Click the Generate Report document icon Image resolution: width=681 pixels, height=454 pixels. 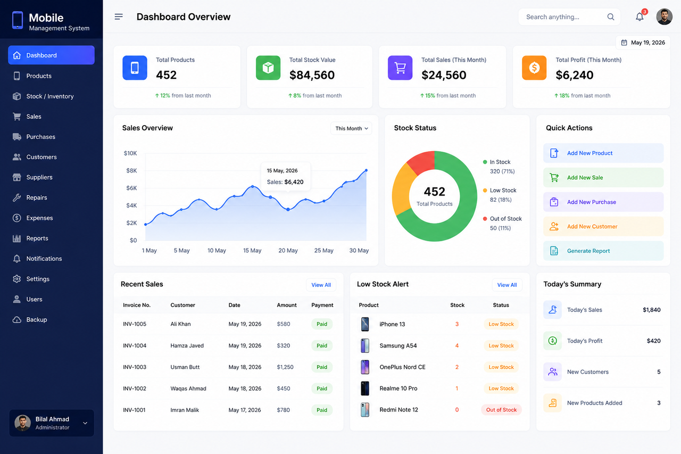pyautogui.click(x=554, y=251)
